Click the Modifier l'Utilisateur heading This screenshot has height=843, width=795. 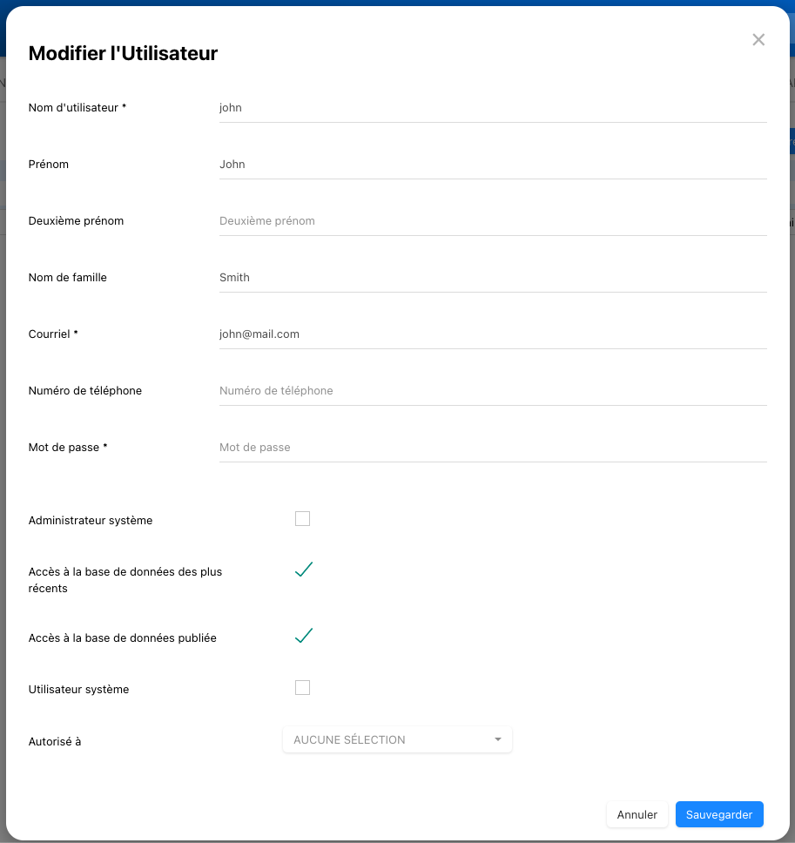[x=123, y=53]
